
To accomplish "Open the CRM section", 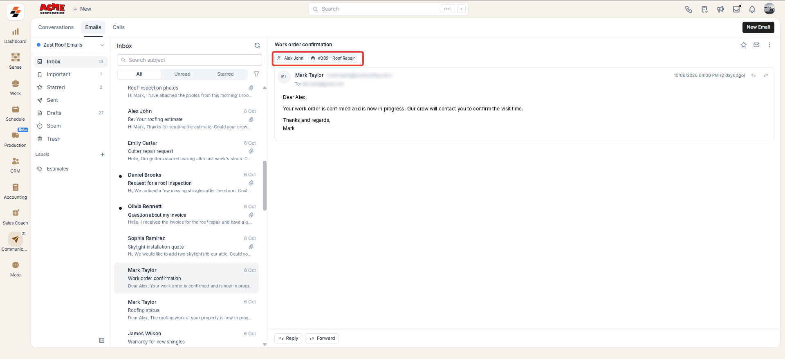I will tap(15, 165).
